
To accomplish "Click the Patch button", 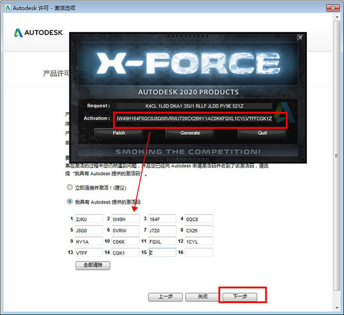I will coord(119,133).
